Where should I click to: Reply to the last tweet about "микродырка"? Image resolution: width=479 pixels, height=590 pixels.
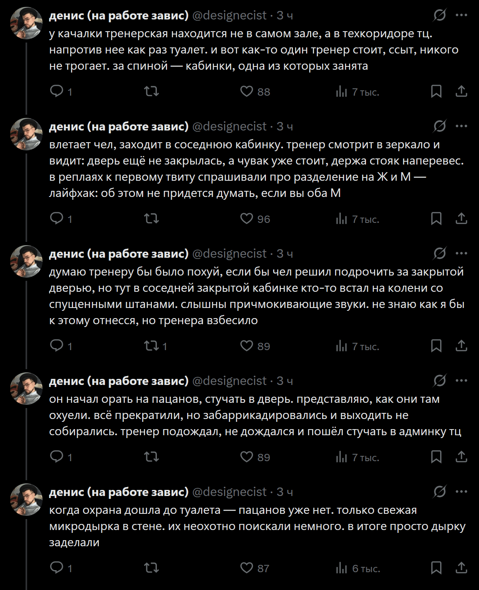tap(57, 568)
